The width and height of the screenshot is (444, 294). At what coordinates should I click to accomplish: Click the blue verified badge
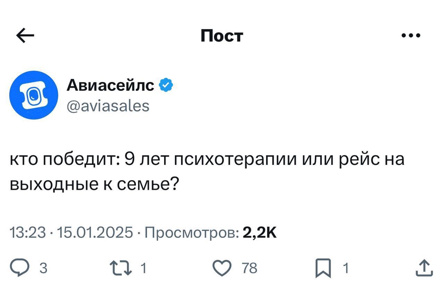[x=166, y=85]
